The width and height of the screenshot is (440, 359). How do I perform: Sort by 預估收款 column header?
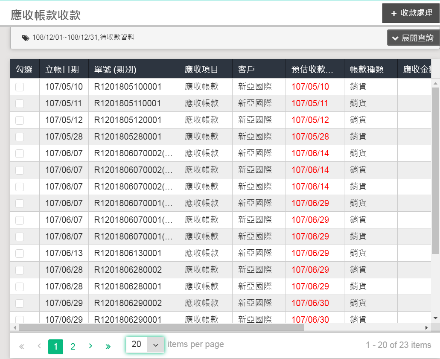coord(312,69)
